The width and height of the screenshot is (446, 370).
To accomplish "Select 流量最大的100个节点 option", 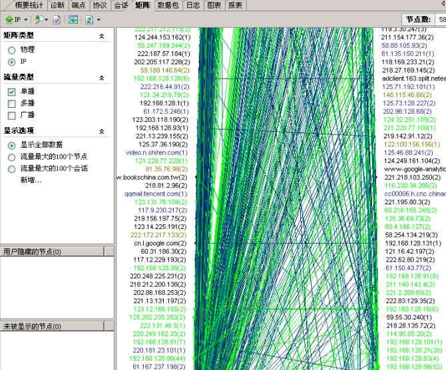I will click(11, 157).
